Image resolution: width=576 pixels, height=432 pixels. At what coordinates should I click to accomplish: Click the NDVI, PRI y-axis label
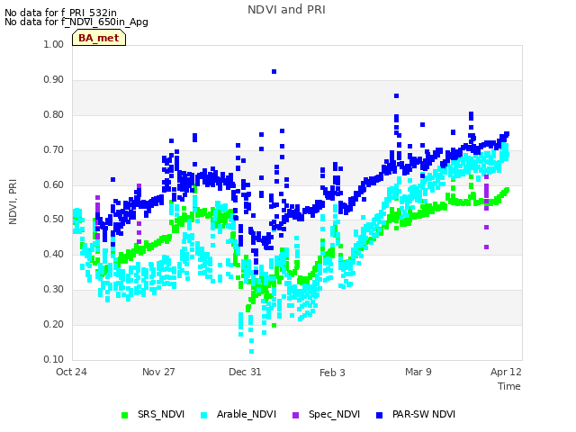pos(13,202)
